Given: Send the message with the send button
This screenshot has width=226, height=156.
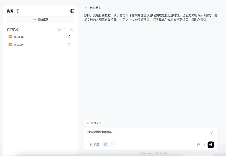Looking at the screenshot, I should pyautogui.click(x=211, y=145).
